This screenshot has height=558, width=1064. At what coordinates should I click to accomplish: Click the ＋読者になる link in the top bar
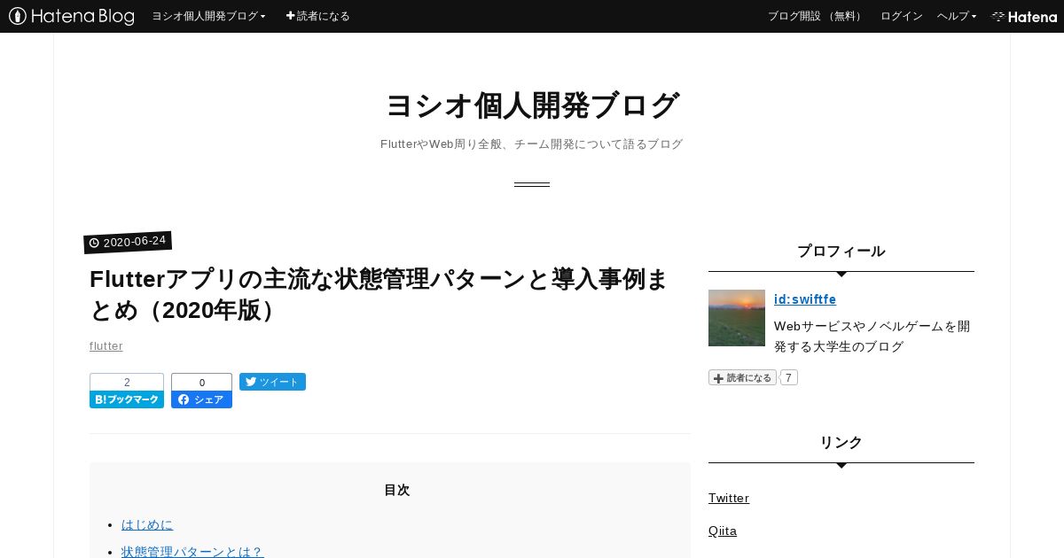click(317, 16)
